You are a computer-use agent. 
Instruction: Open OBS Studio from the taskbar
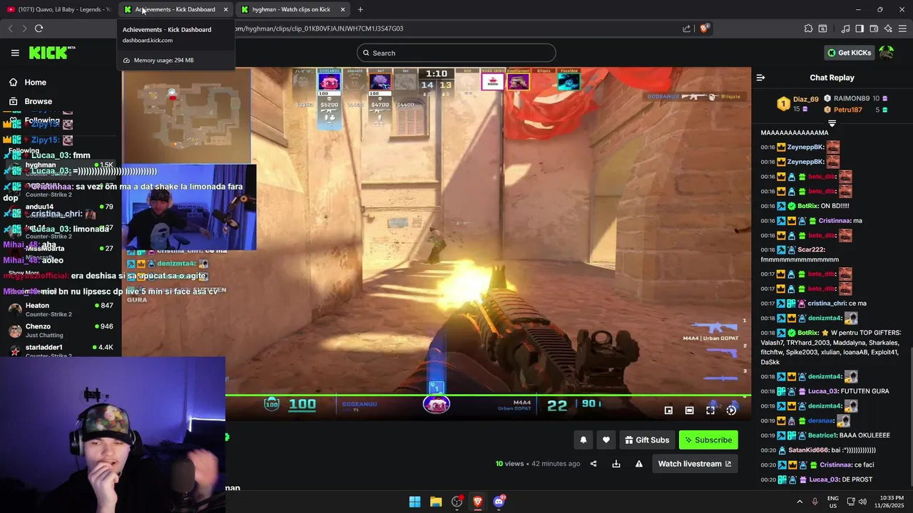(456, 502)
